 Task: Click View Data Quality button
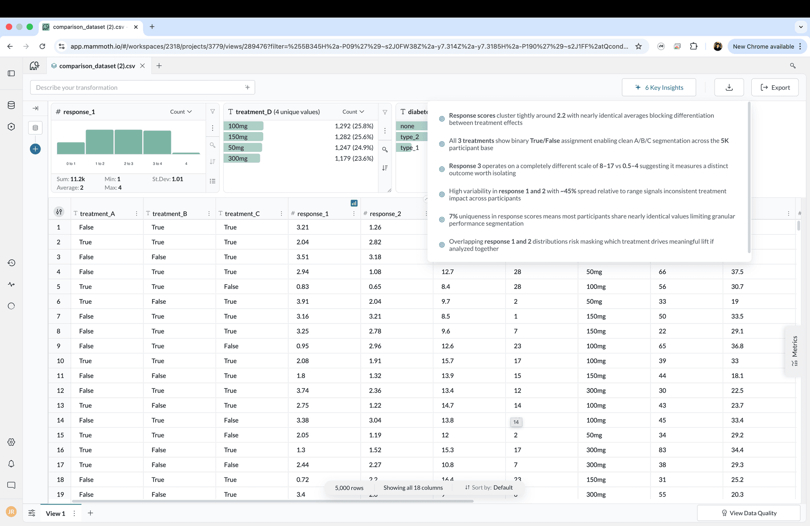(748, 513)
